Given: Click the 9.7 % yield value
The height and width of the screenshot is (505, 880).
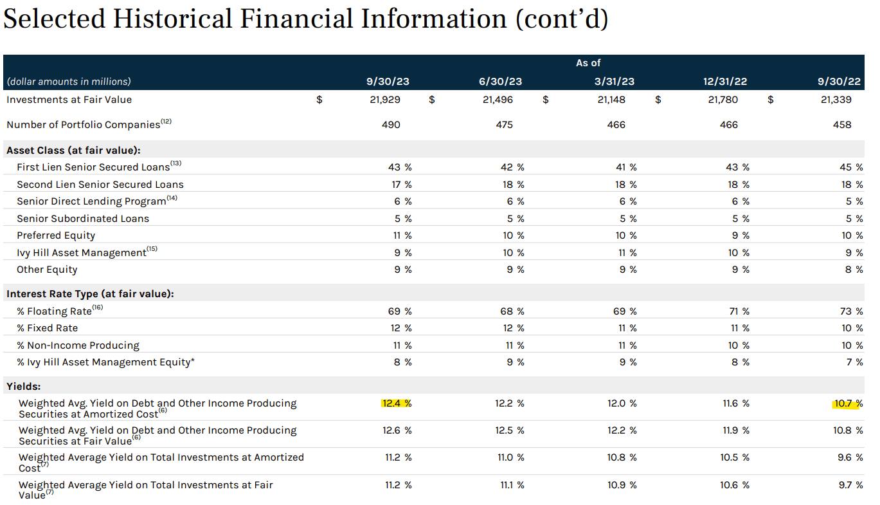Looking at the screenshot, I should pos(851,485).
